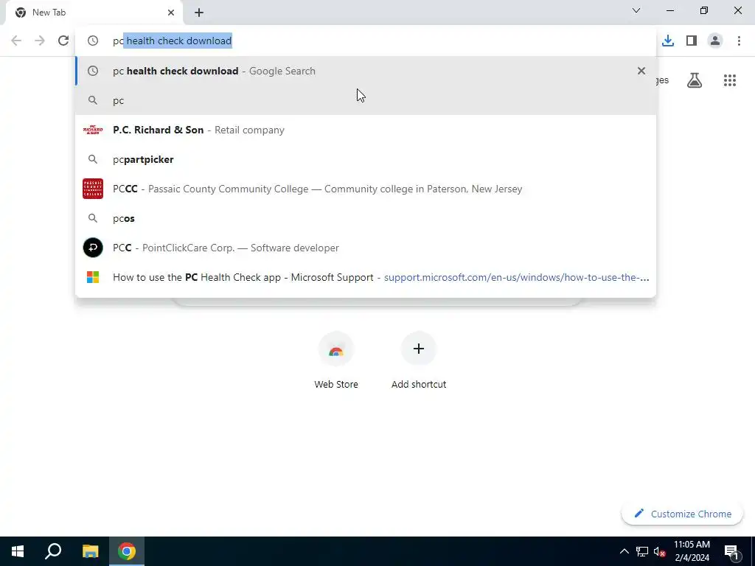Open the taskbar clock and date
The width and height of the screenshot is (755, 566).
click(692, 551)
